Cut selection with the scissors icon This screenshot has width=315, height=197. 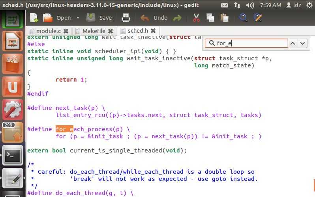[x=196, y=18]
